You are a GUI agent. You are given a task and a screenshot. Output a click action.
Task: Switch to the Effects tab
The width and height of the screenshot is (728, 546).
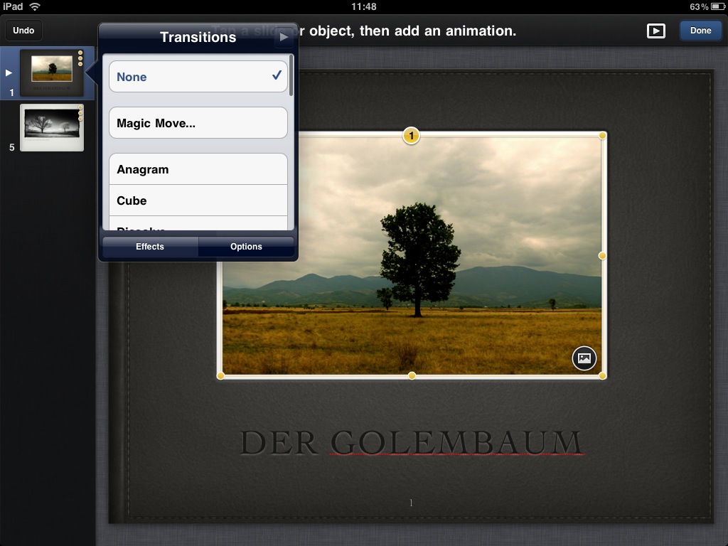point(150,247)
